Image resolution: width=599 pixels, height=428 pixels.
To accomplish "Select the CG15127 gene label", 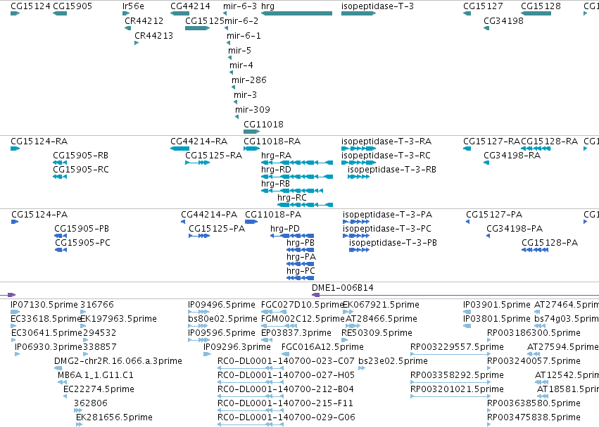I will pos(483,6).
